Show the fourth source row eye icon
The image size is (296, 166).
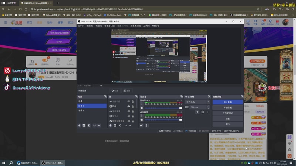tap(129, 116)
